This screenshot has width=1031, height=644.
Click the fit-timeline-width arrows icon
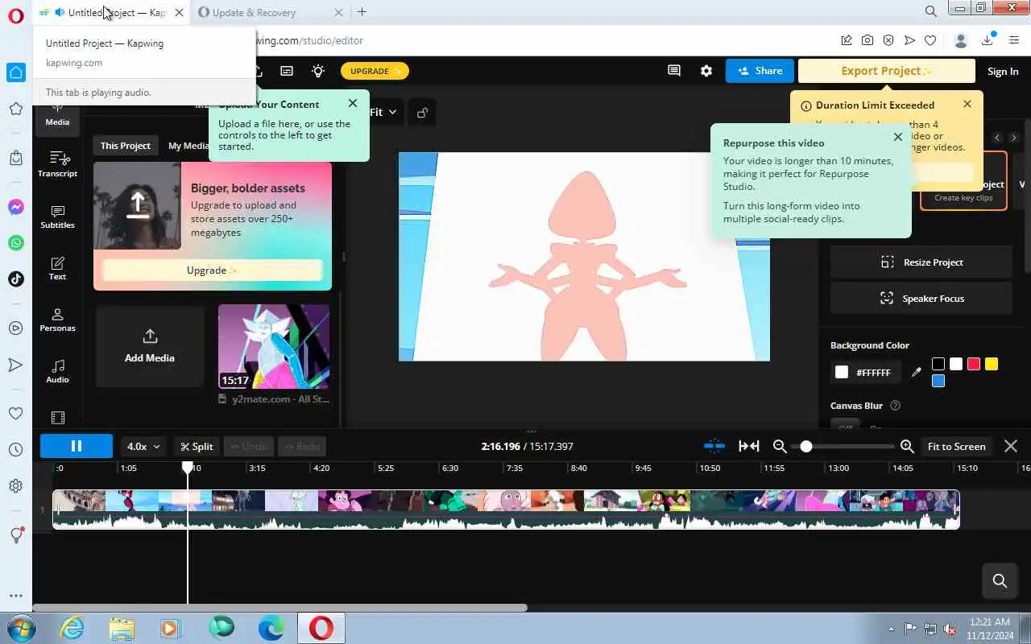tap(748, 446)
